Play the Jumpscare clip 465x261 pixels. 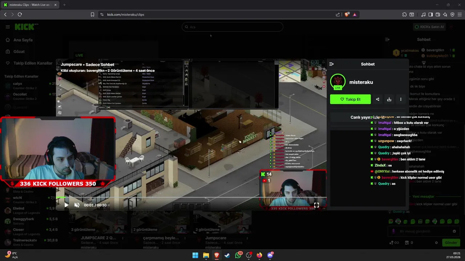66,205
